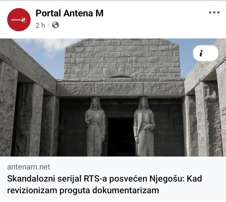Open the three-dot post options menu
This screenshot has width=226, height=202.
tap(214, 12)
